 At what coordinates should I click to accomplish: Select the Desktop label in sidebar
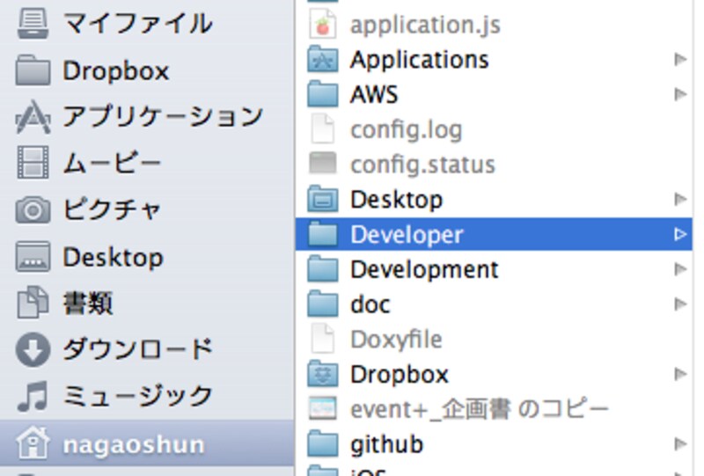pyautogui.click(x=113, y=258)
